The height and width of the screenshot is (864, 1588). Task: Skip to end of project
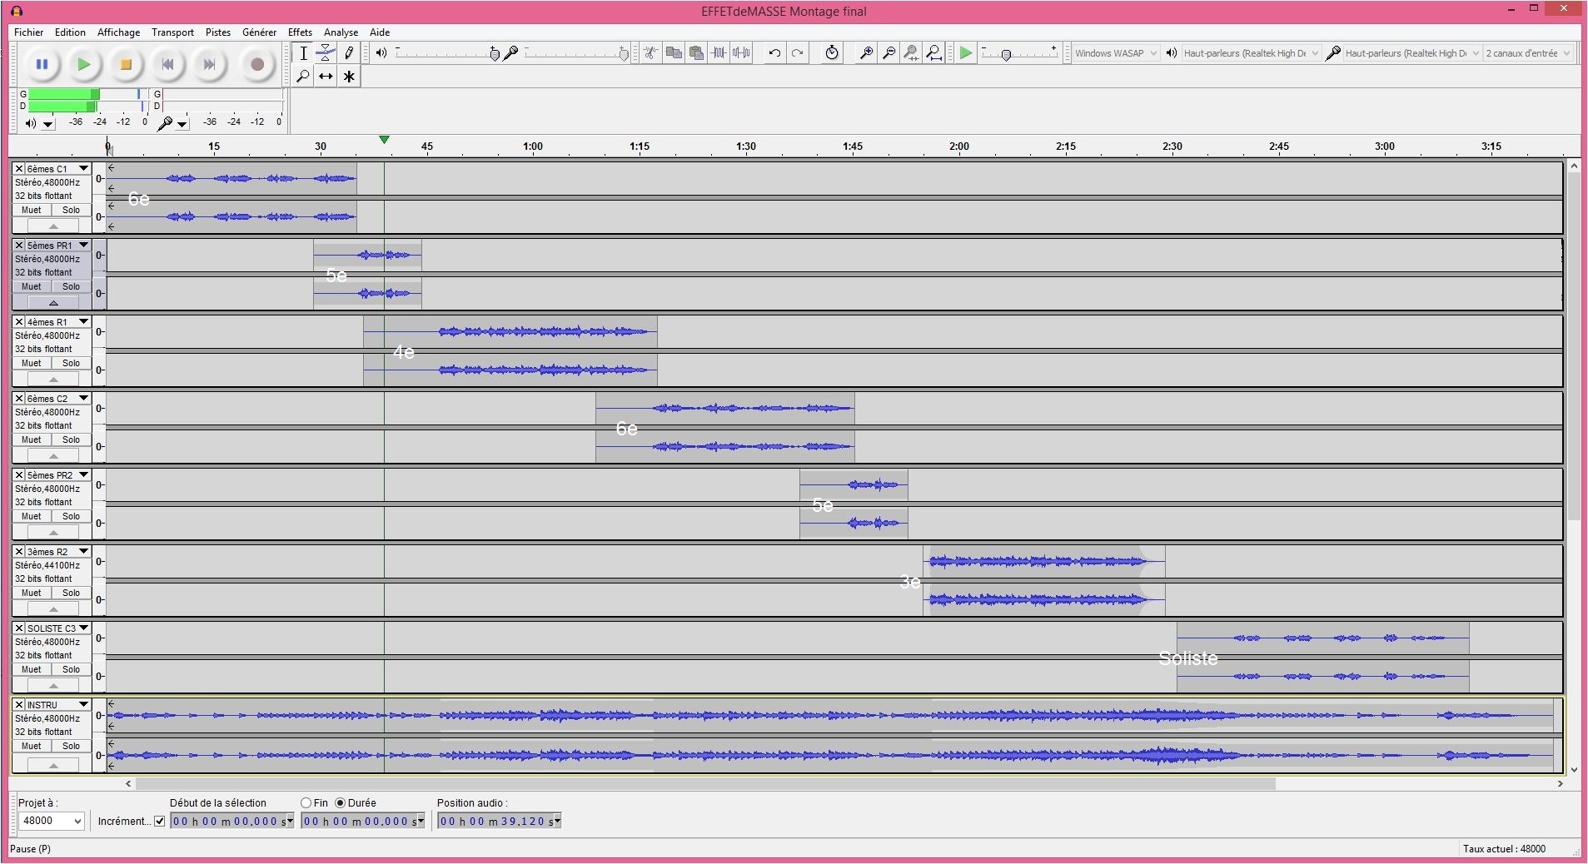210,64
